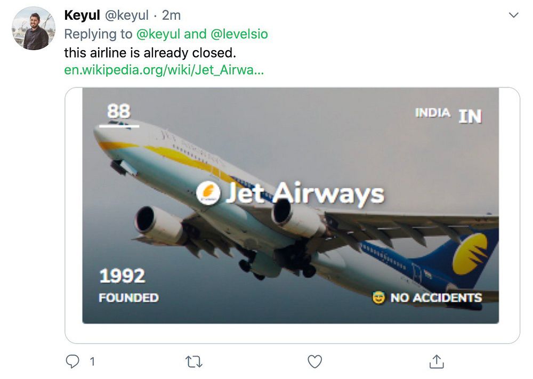Click the reply speech bubble icon
Viewport: 533px width, 379px height.
pyautogui.click(x=72, y=362)
